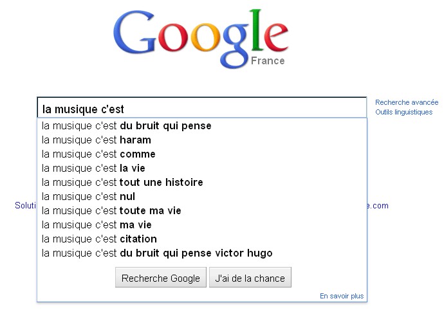Click the search input containing "la musique c'est"

click(201, 109)
